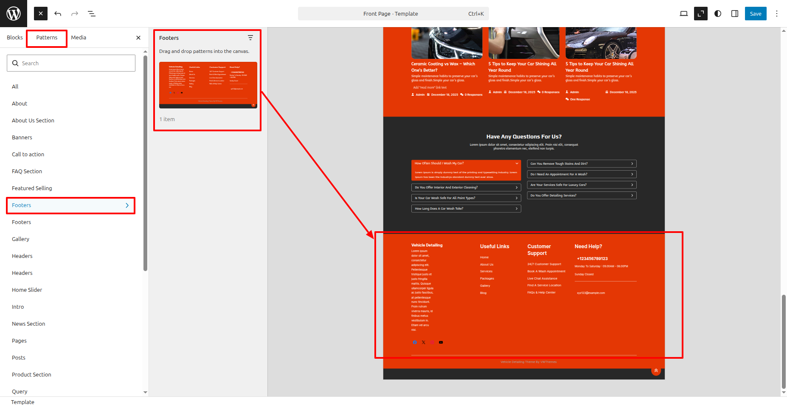
Task: Switch to the Blocks tab
Action: coord(15,38)
